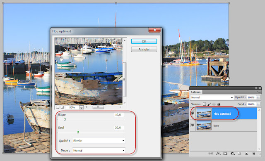
Task: Confirm blur with the OK button
Action: tap(144, 41)
